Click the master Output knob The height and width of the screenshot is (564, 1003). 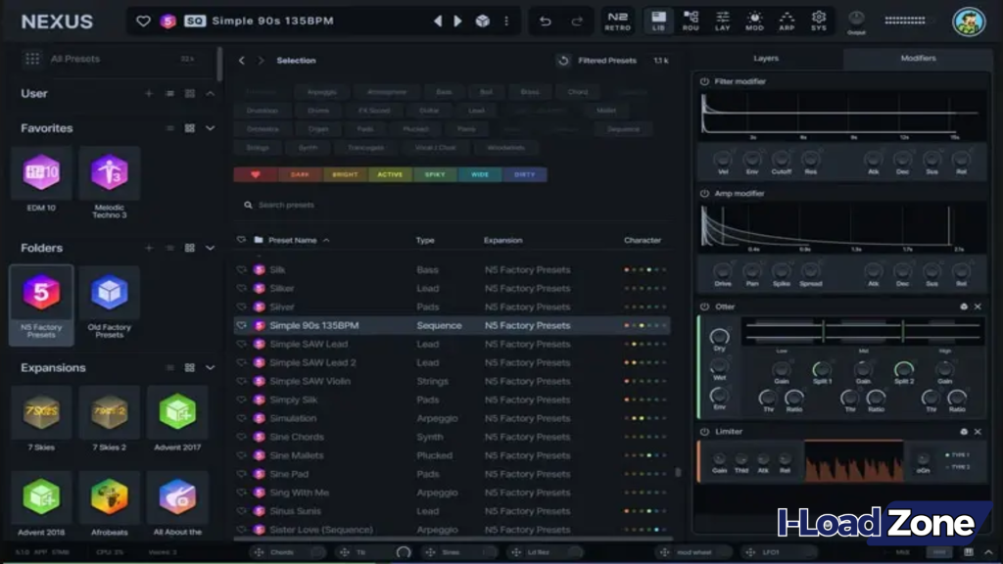click(856, 20)
